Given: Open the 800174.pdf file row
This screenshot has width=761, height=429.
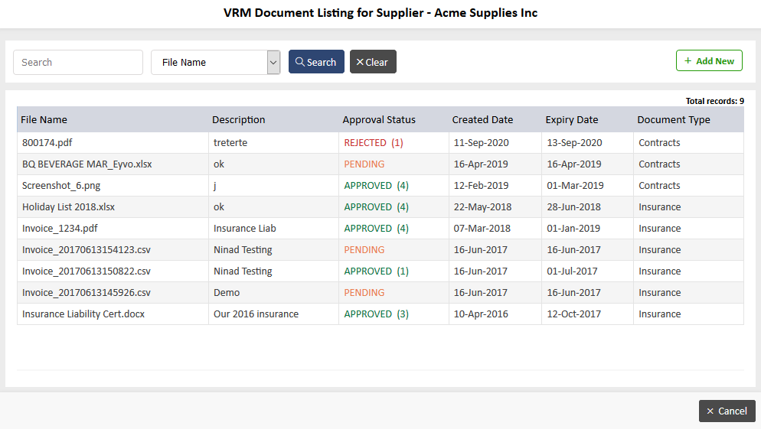Looking at the screenshot, I should [x=380, y=142].
